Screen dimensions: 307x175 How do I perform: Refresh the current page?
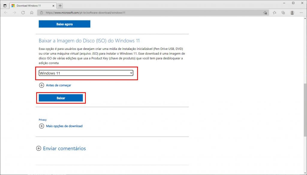click(23, 13)
